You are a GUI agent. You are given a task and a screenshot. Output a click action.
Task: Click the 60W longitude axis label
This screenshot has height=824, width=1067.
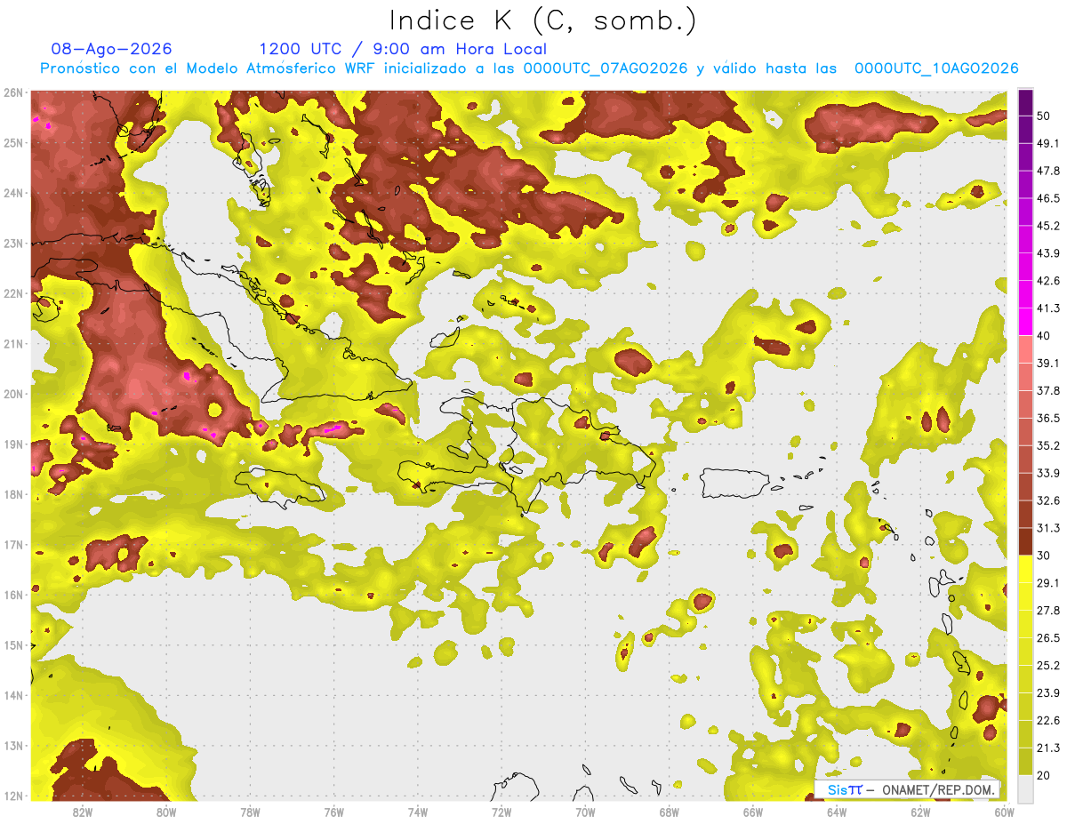click(x=1004, y=812)
